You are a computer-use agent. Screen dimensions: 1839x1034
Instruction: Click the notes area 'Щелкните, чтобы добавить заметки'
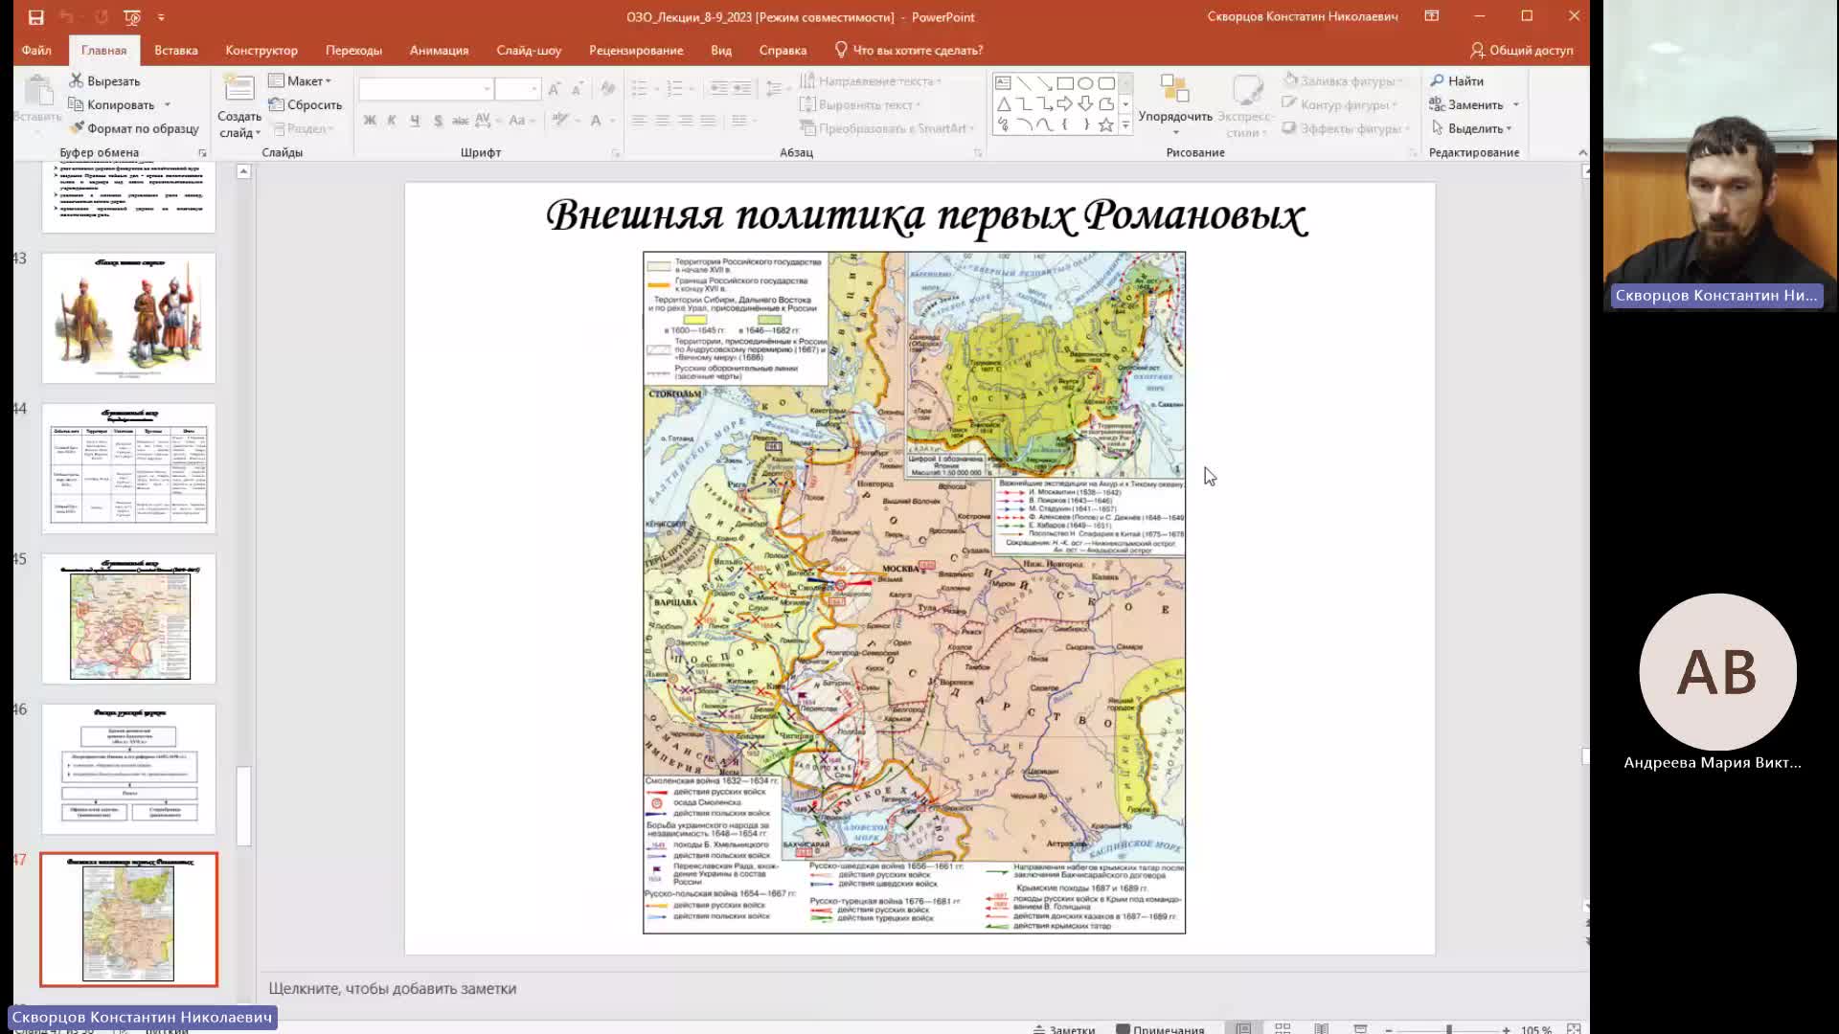pyautogui.click(x=393, y=988)
